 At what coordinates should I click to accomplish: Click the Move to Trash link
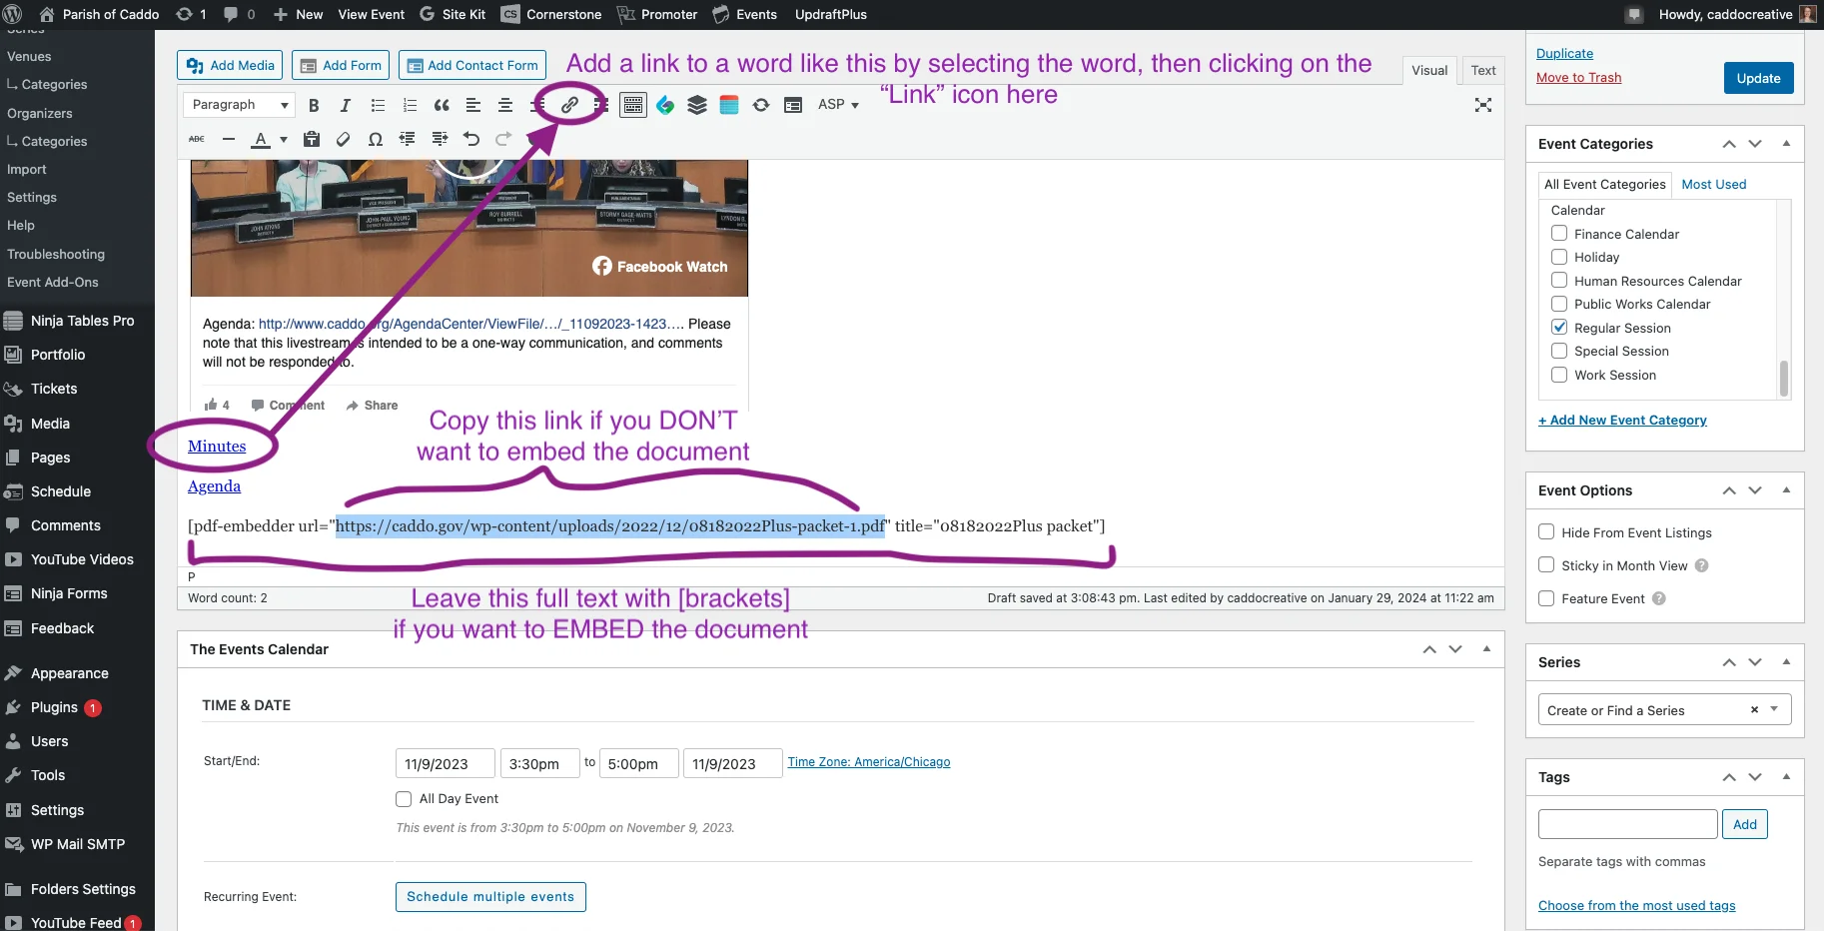point(1578,78)
